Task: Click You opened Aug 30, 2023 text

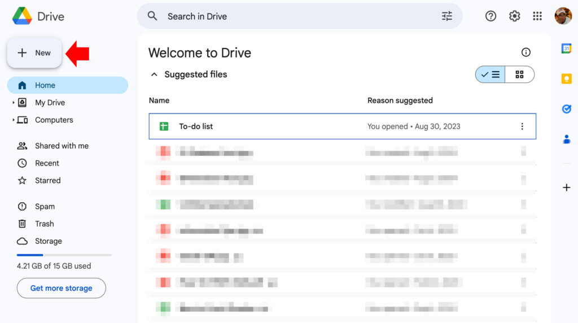Action: (414, 126)
